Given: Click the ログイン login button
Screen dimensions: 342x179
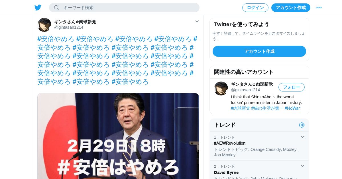Looking at the screenshot, I should [x=255, y=8].
